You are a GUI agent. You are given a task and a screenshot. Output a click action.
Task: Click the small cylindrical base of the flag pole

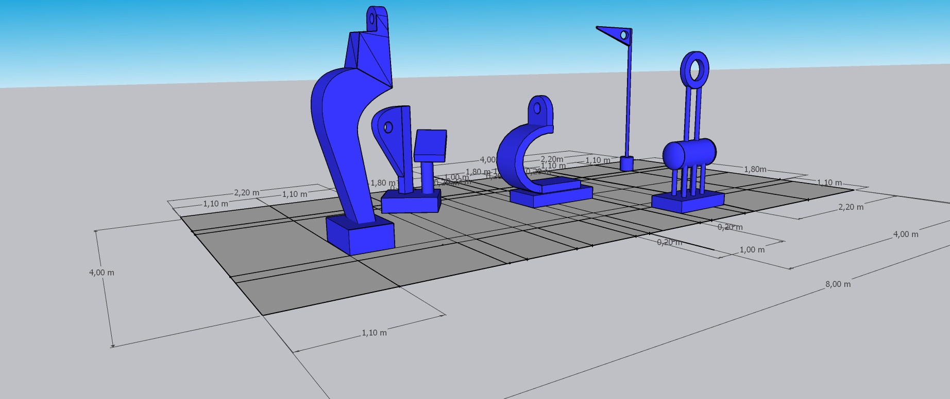pos(626,164)
